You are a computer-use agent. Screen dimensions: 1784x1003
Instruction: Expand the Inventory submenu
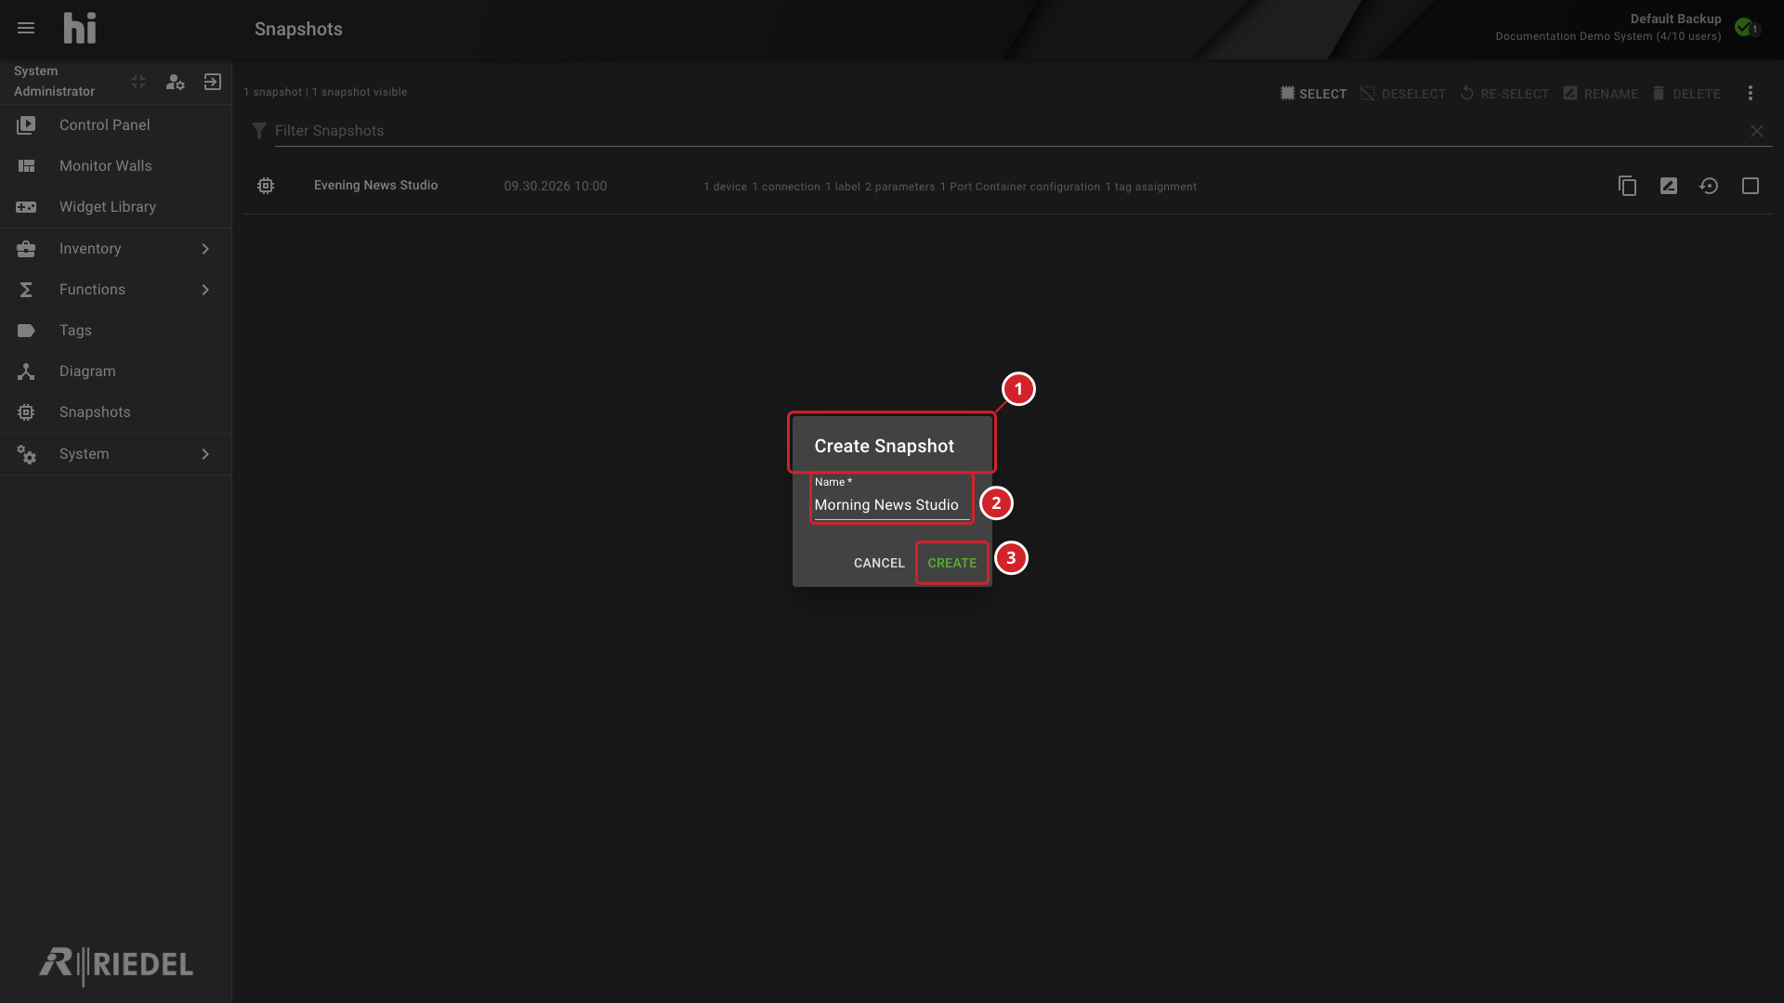click(x=115, y=249)
